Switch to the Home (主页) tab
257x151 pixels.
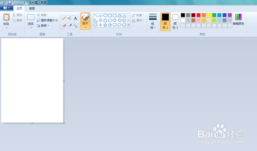[x=19, y=8]
